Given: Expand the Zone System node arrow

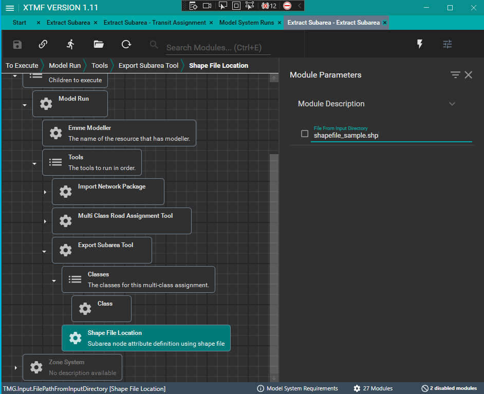Looking at the screenshot, I should point(16,368).
